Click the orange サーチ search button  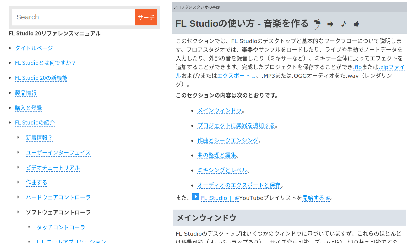tap(146, 17)
